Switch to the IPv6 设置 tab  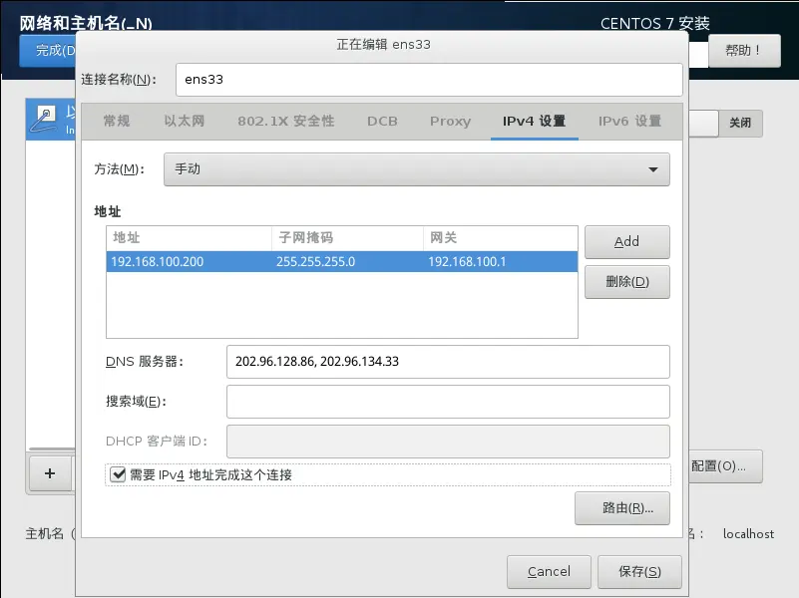[629, 122]
